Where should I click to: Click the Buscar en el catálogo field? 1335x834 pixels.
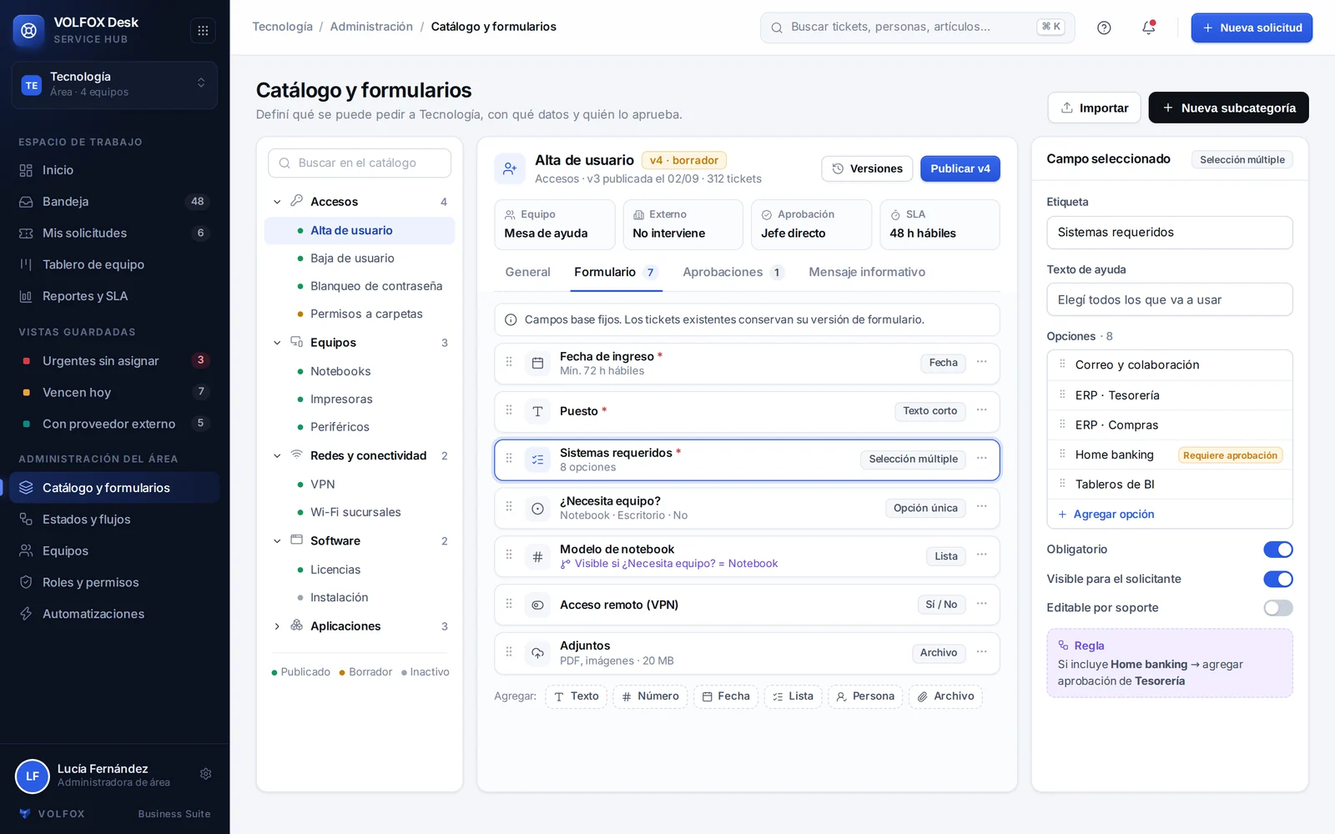pos(360,163)
